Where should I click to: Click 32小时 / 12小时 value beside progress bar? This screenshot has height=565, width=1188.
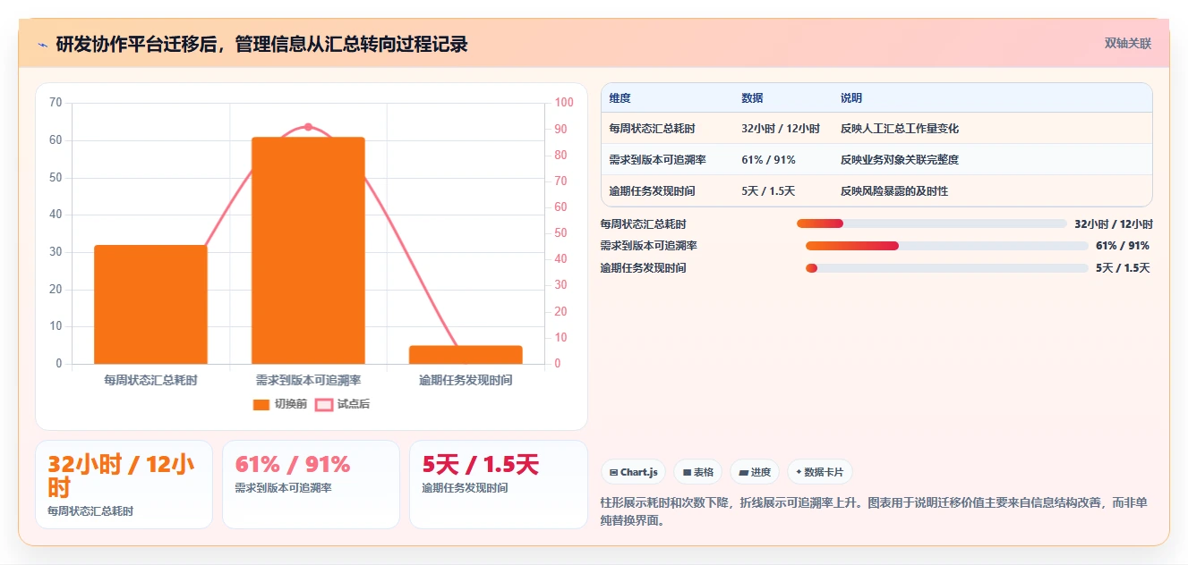[1114, 224]
